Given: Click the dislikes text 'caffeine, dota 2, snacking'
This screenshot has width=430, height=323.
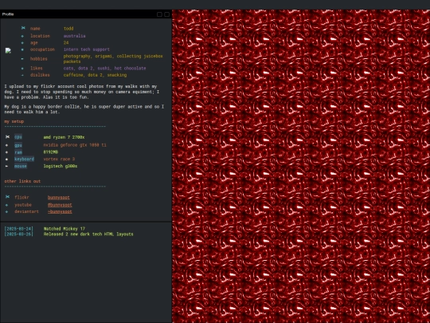Looking at the screenshot, I should (96, 75).
